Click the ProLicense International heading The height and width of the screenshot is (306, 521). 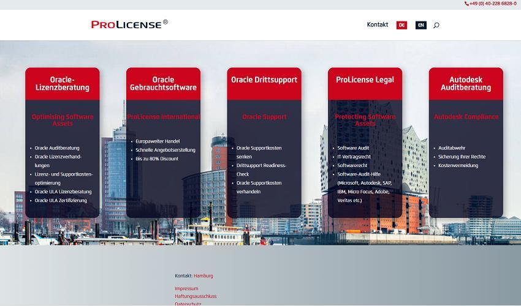tap(163, 117)
